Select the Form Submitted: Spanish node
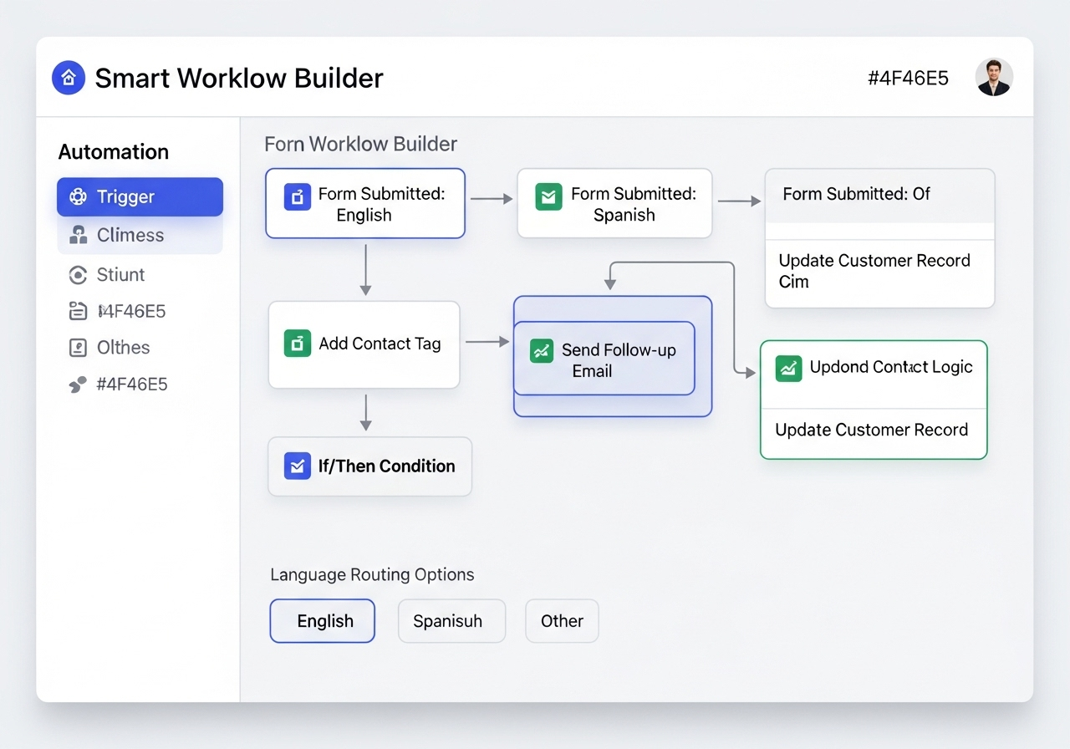This screenshot has height=749, width=1070. [614, 204]
